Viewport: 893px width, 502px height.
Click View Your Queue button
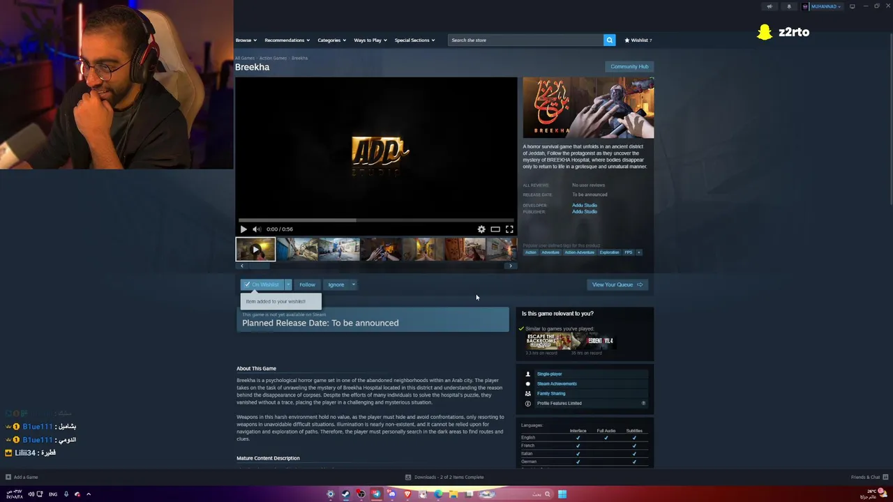coord(617,284)
